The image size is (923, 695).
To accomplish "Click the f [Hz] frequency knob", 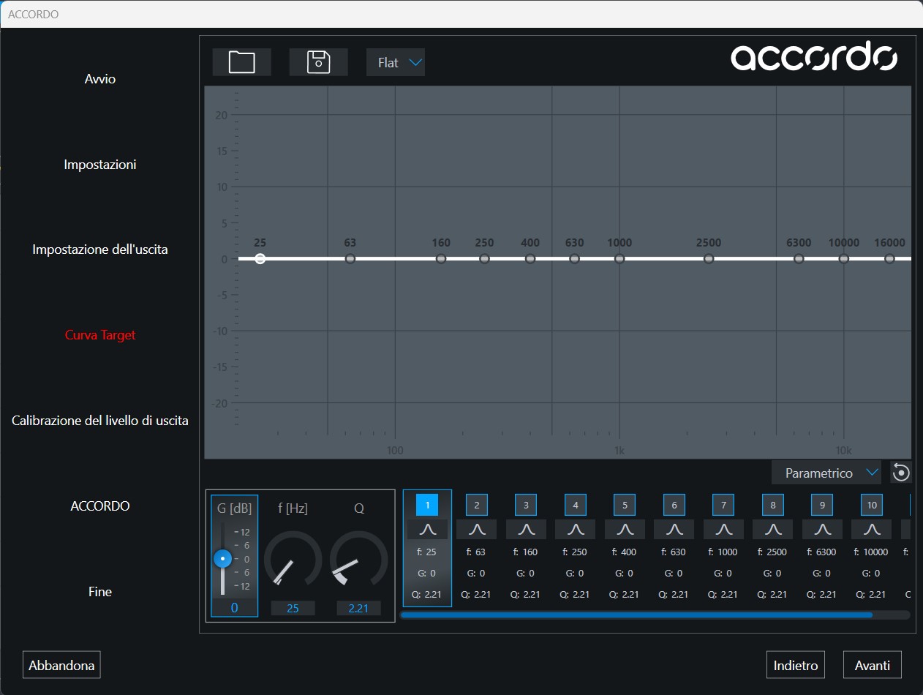I will (293, 560).
